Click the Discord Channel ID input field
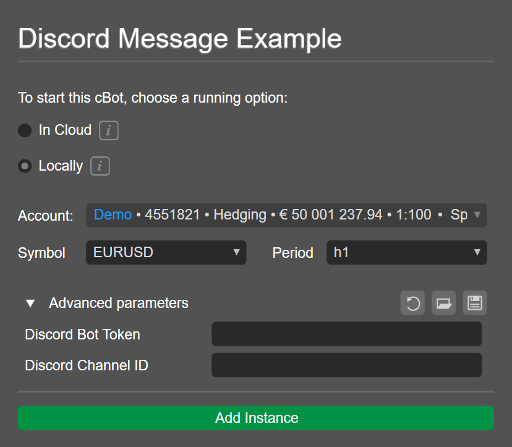 click(x=346, y=365)
